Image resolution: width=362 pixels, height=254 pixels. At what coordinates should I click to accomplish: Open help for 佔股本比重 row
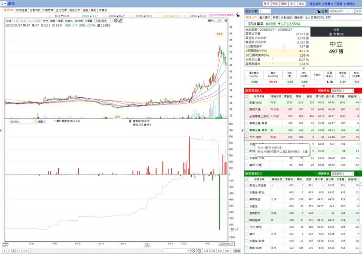point(273,60)
